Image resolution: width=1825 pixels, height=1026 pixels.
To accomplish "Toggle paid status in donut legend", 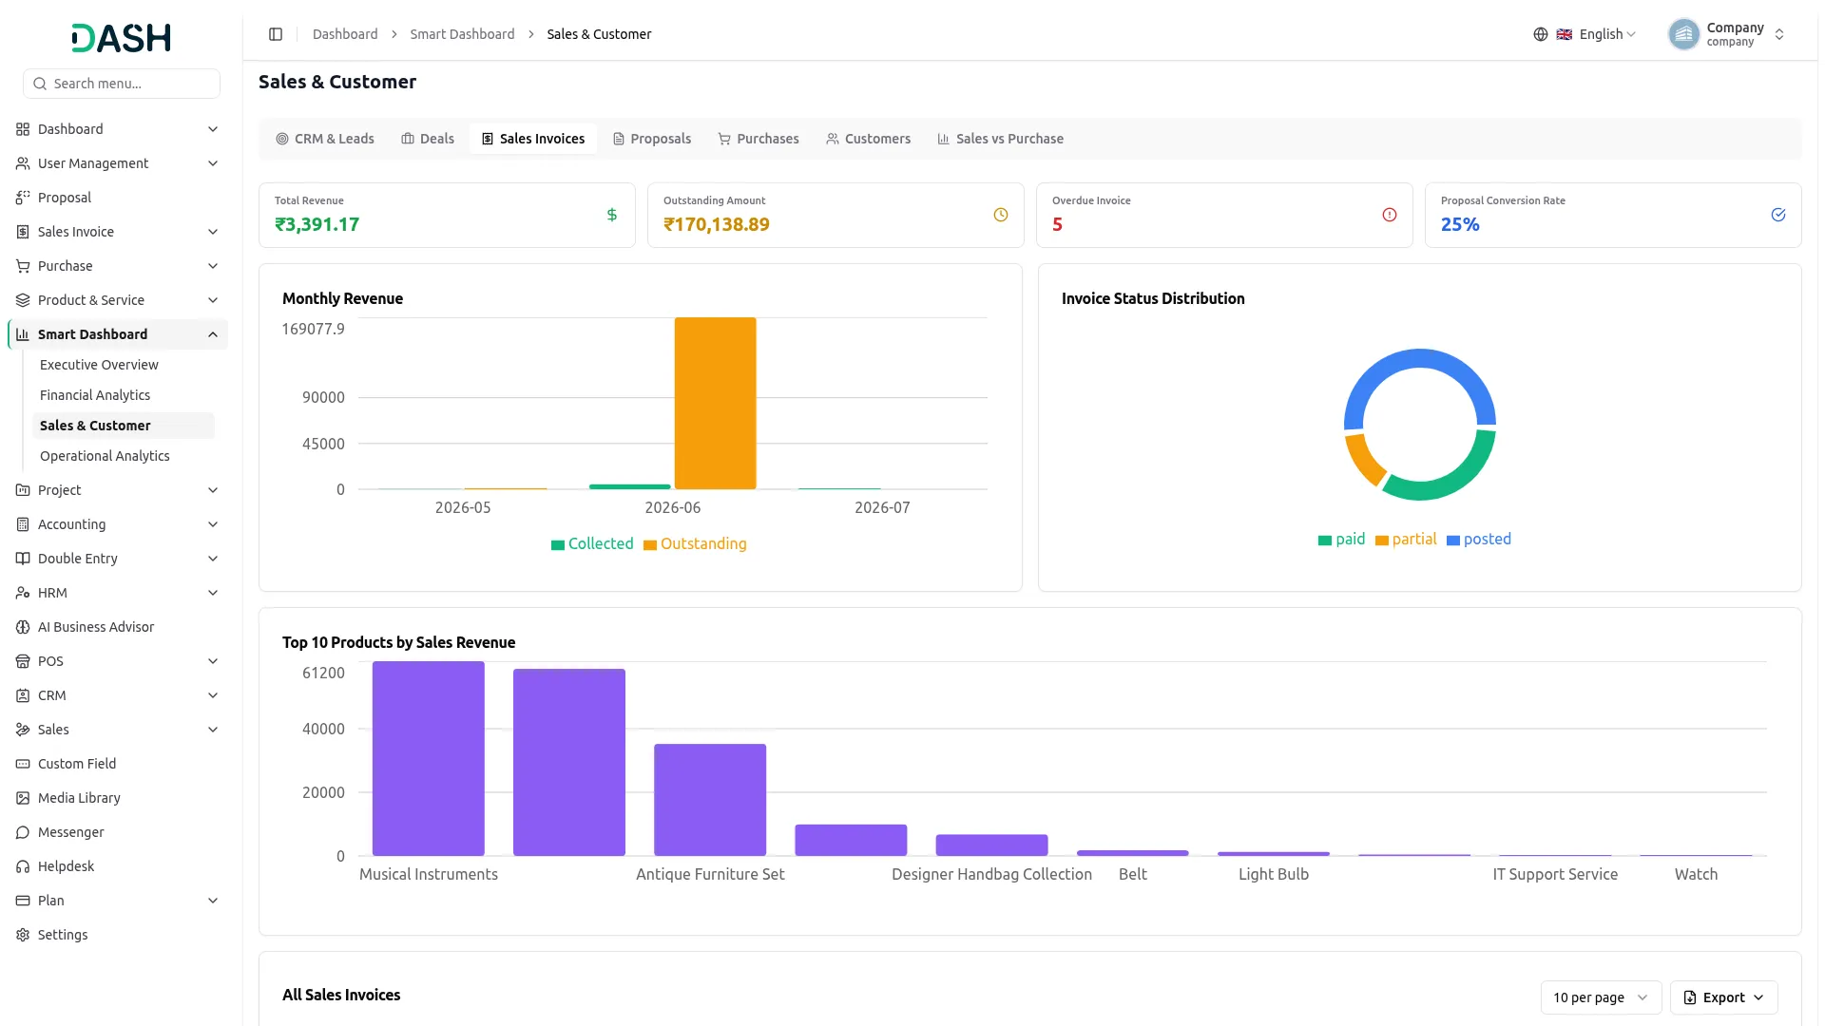I will pos(1341,540).
